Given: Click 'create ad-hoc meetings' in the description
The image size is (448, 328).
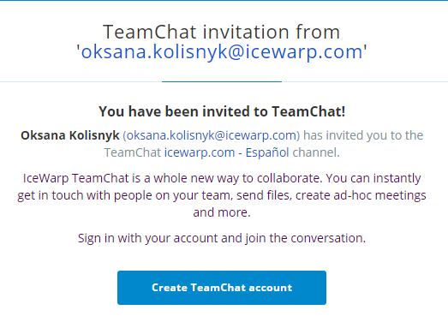Looking at the screenshot, I should (361, 195).
